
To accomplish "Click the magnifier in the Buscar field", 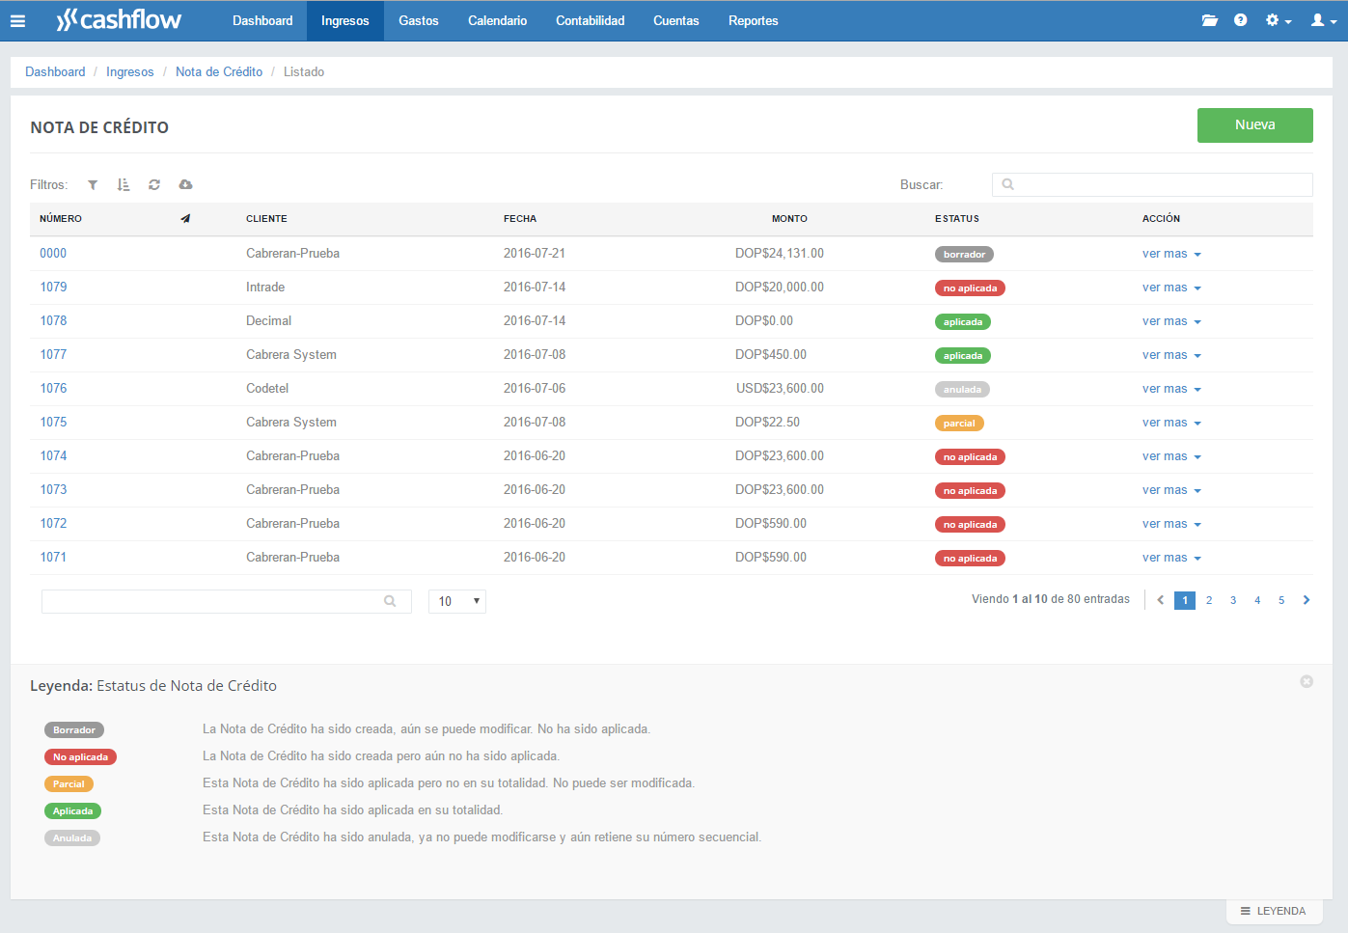I will [x=1007, y=184].
